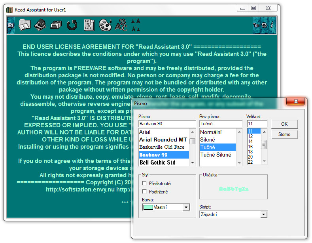Click the search magnifier icon in toolbar

point(11,25)
